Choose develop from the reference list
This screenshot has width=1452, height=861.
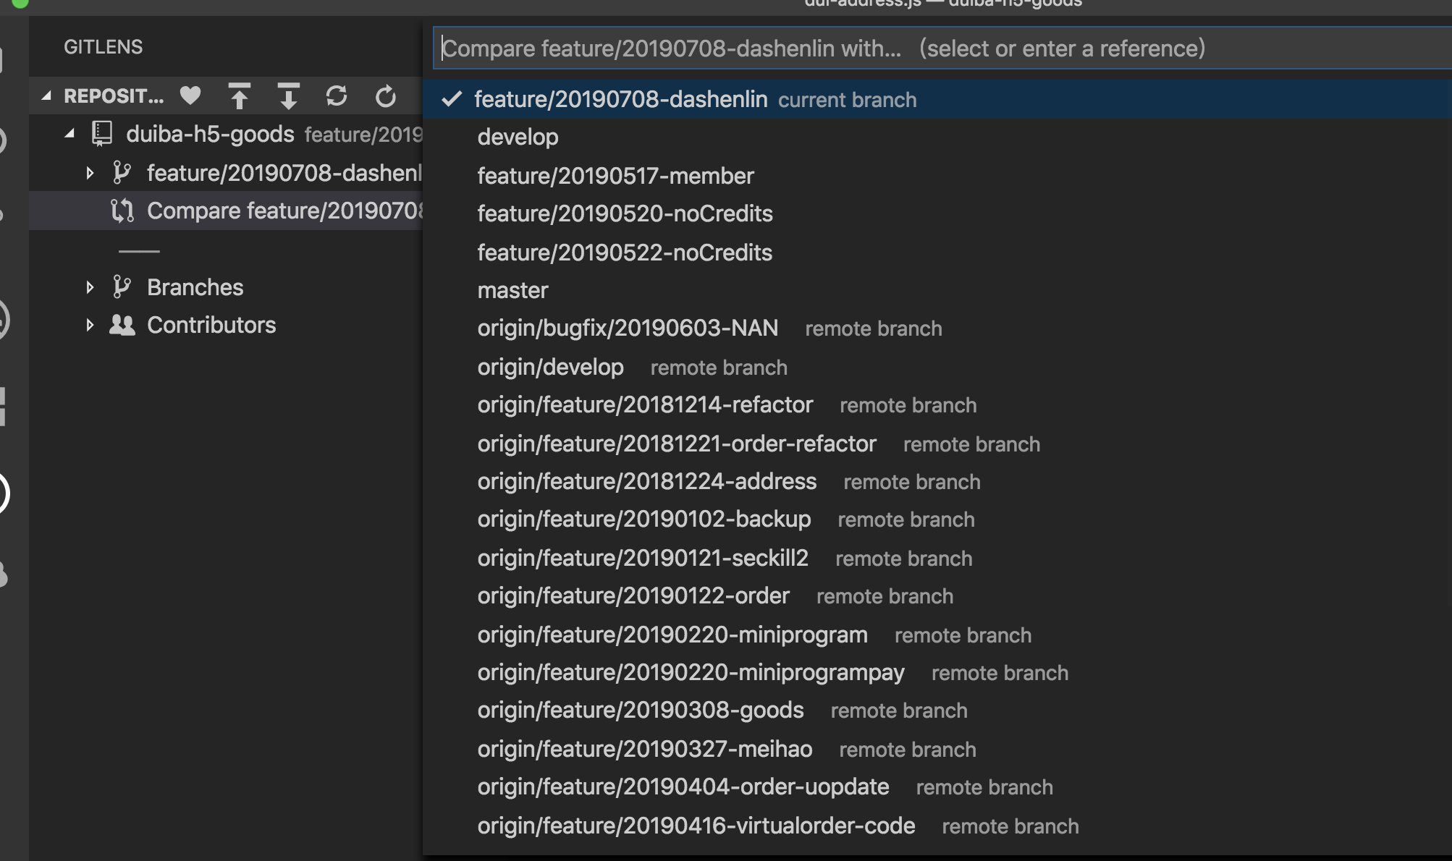coord(518,137)
